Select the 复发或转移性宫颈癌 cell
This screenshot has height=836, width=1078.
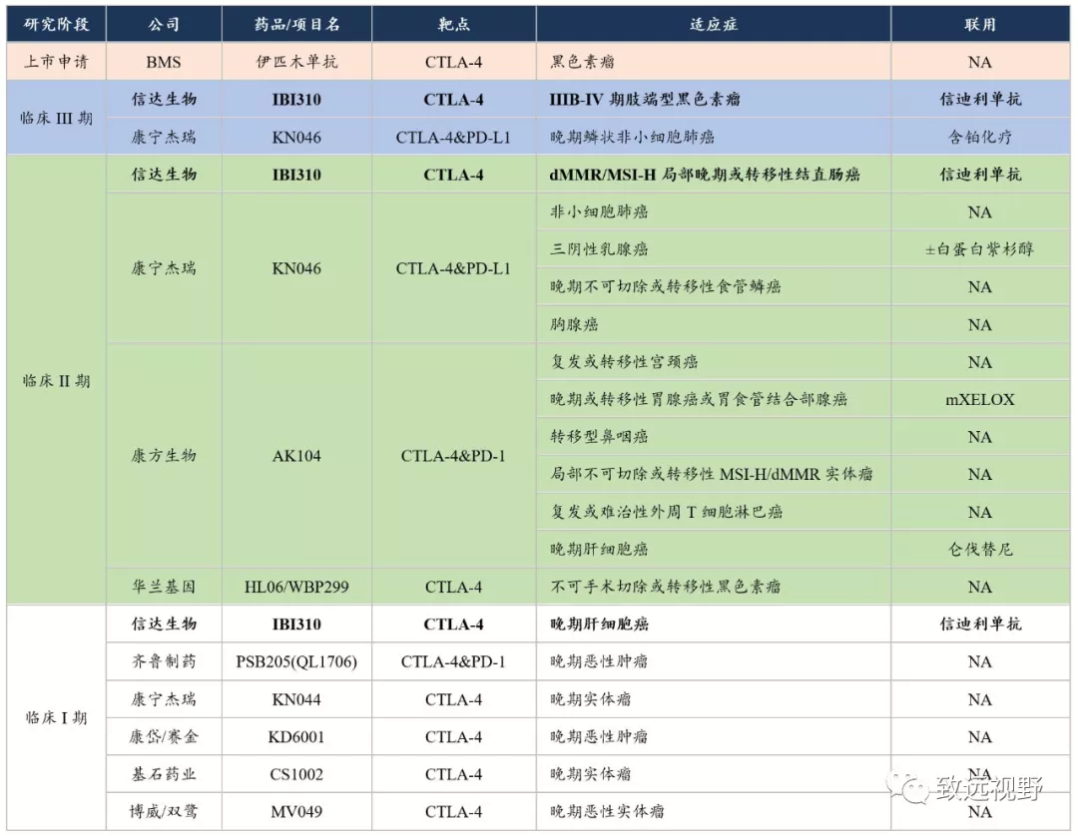[x=714, y=362]
